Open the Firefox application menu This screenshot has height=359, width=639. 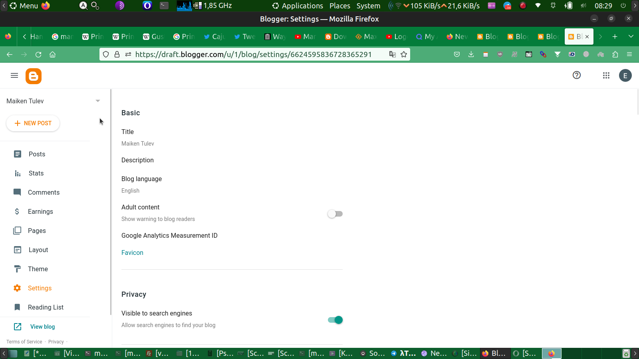point(629,54)
